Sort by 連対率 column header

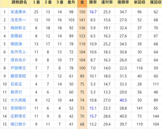point(107,2)
